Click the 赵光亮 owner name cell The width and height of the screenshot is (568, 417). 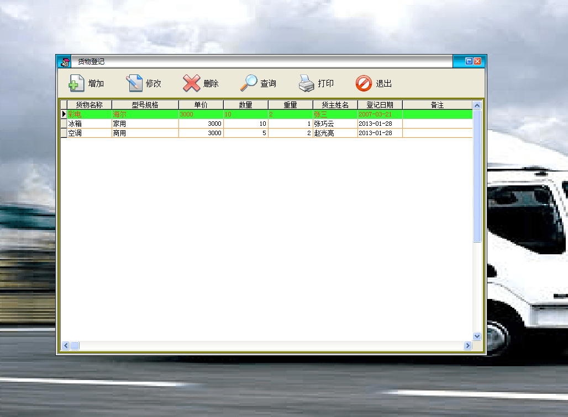pos(335,133)
